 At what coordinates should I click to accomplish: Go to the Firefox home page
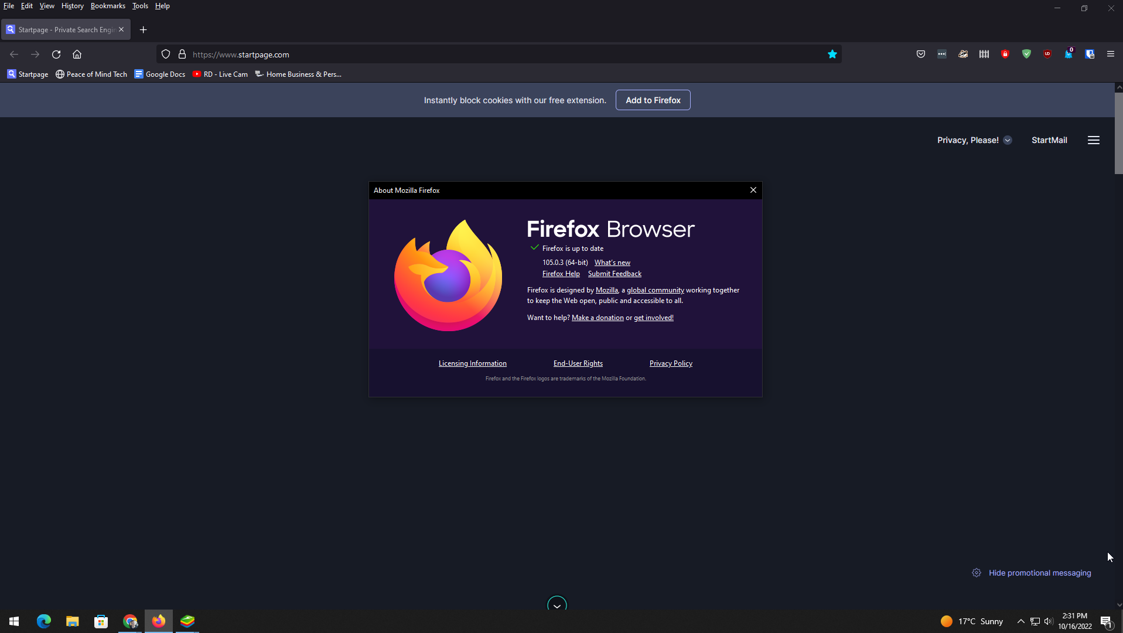pyautogui.click(x=77, y=54)
